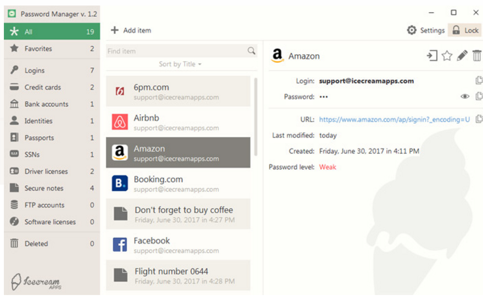
Task: Copy the login email to clipboard
Action: click(479, 81)
